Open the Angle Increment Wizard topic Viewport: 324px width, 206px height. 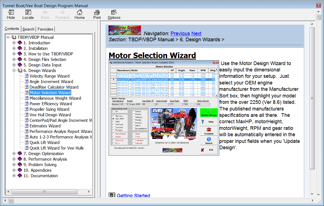click(x=51, y=82)
